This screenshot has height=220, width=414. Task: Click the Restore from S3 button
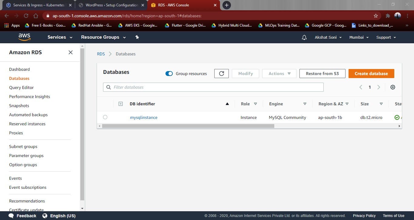pos(322,74)
